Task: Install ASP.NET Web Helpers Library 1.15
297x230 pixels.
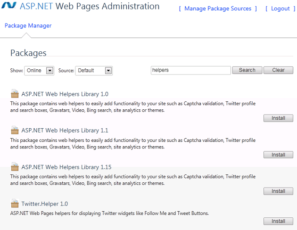Action: 278,191
